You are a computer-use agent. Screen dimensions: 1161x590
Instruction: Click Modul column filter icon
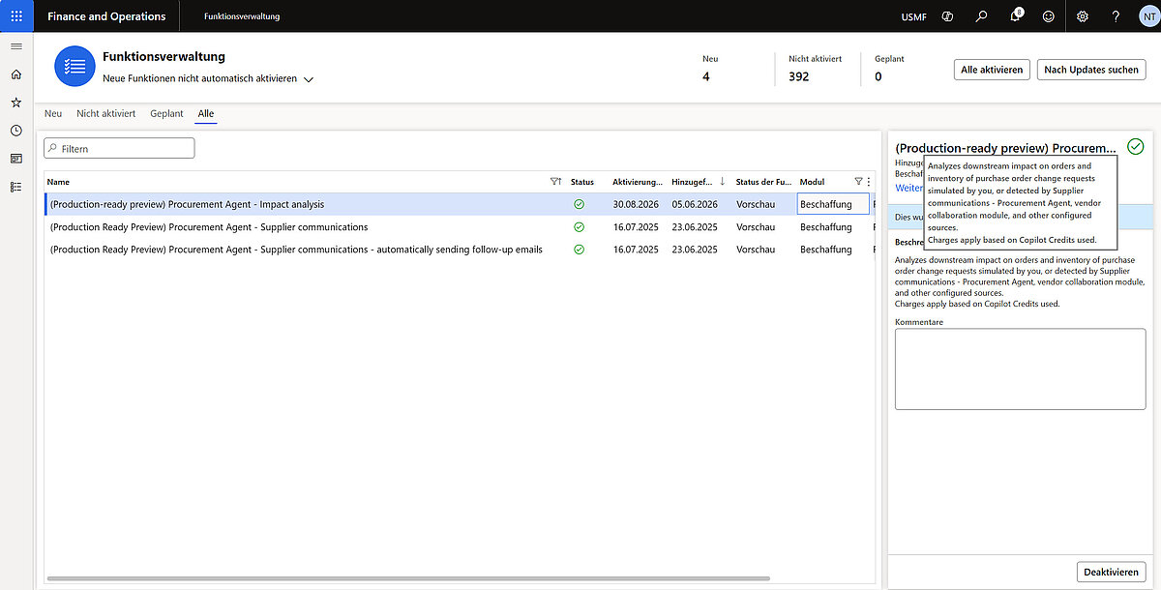[858, 182]
